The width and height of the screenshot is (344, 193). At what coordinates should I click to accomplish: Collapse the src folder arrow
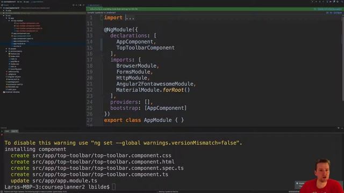[x=4, y=16]
